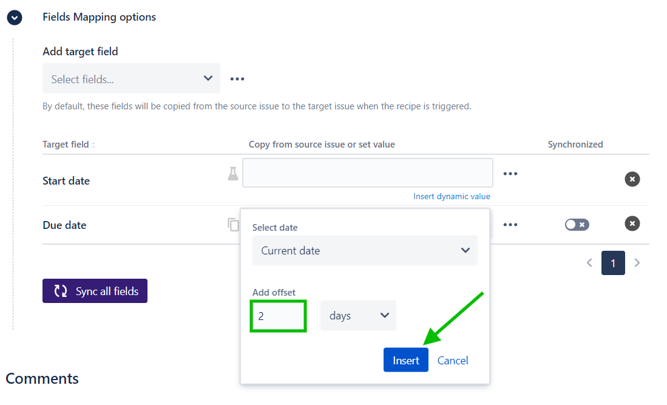Open the Current date dropdown
The height and width of the screenshot is (405, 667).
365,250
